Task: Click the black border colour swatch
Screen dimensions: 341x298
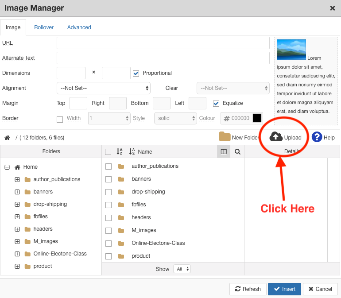Action: [257, 118]
